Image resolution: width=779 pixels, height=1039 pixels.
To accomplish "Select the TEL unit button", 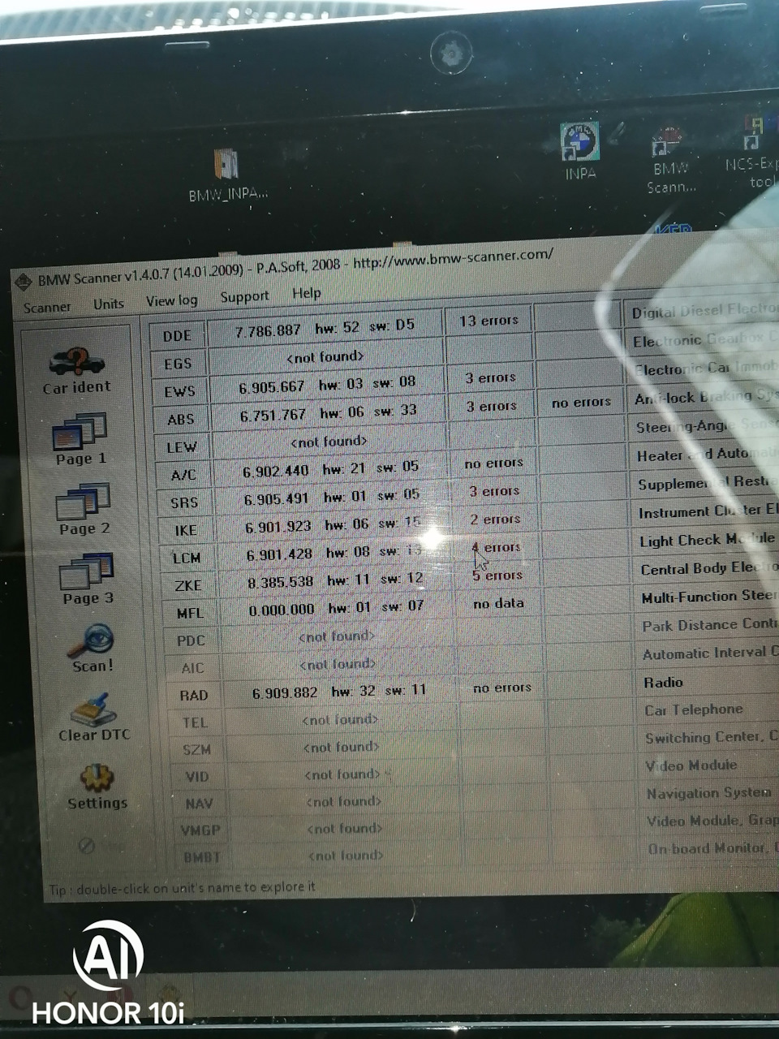I will click(195, 722).
